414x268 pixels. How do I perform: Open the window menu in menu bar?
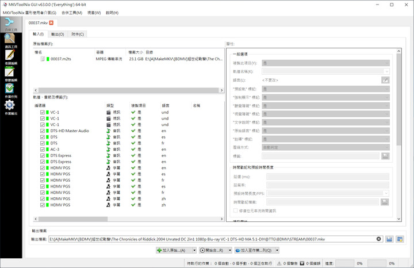coord(94,13)
